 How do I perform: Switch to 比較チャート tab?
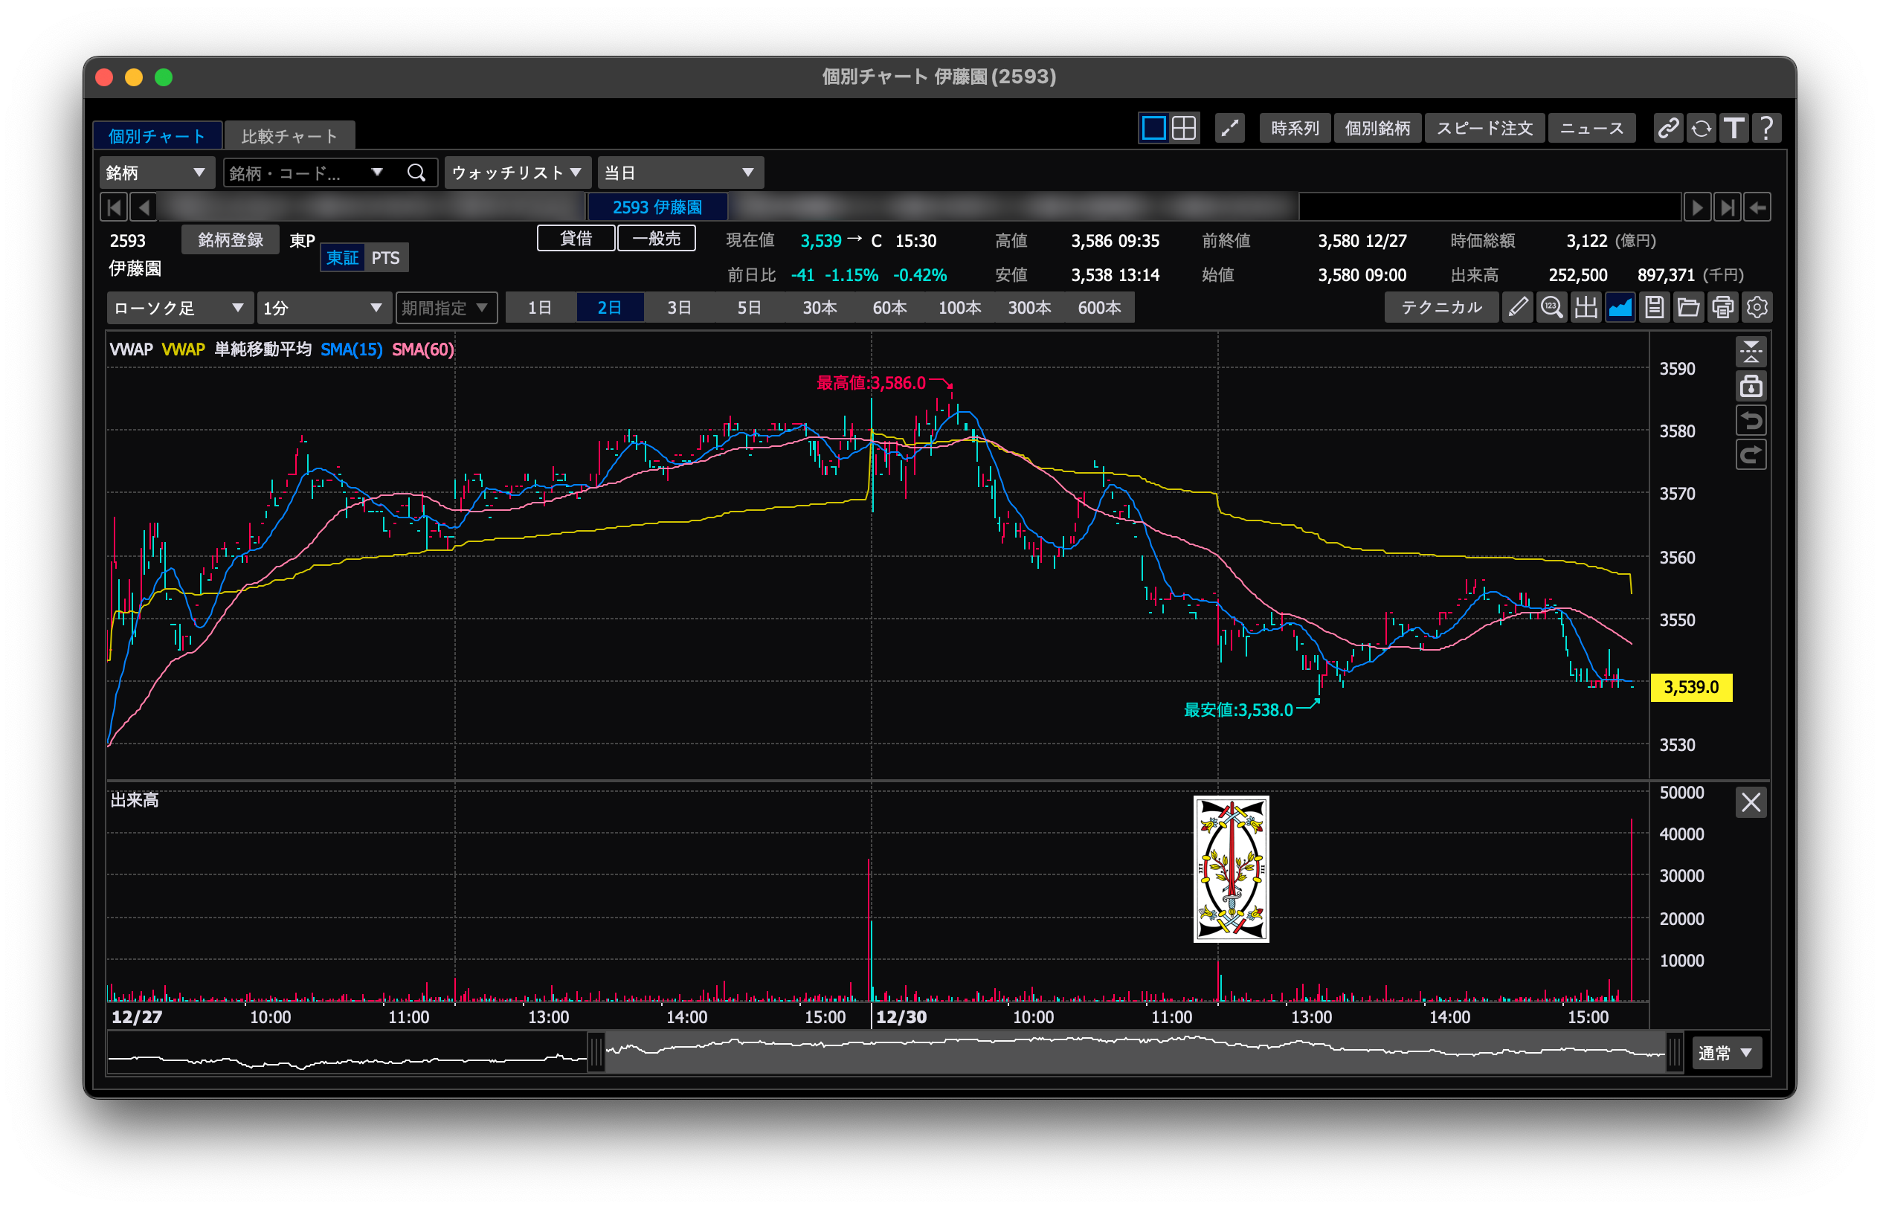289,137
